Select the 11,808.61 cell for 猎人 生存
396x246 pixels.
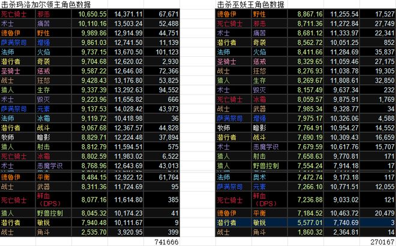click(x=342, y=80)
